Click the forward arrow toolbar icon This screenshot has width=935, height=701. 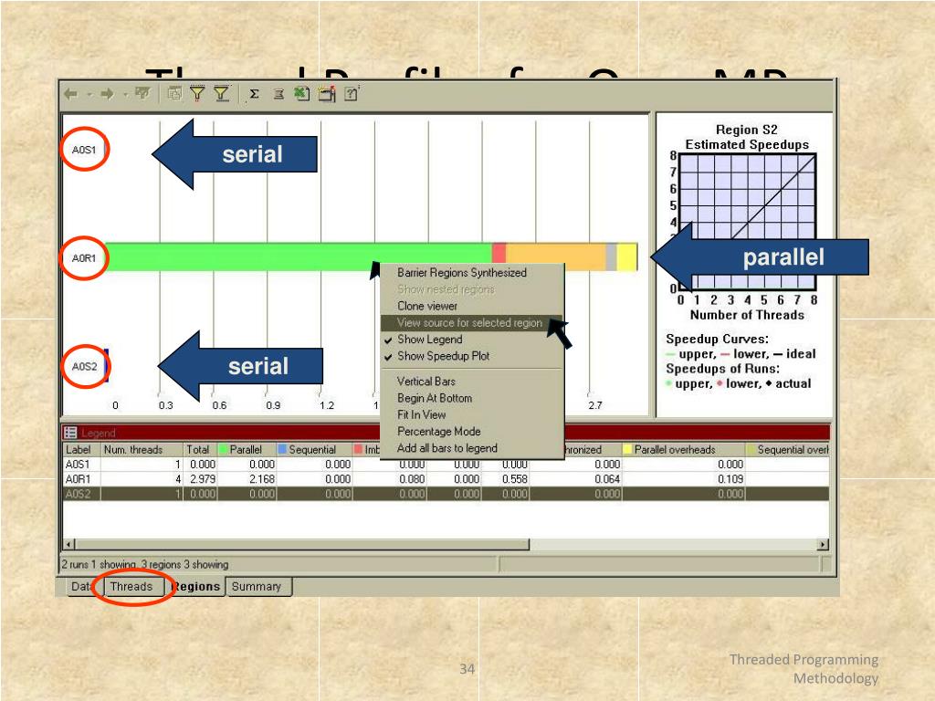[x=108, y=94]
